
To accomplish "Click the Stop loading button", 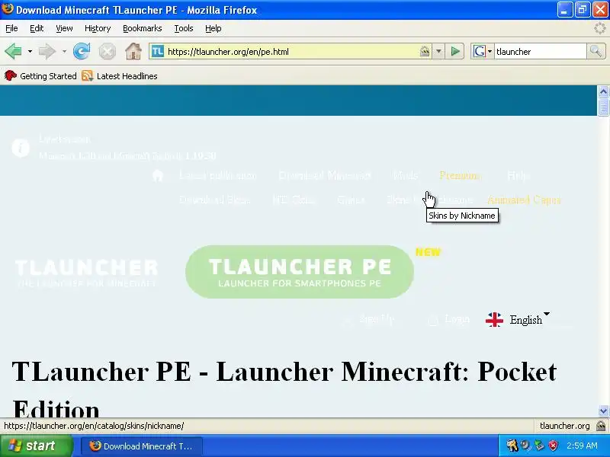I will coord(107,51).
